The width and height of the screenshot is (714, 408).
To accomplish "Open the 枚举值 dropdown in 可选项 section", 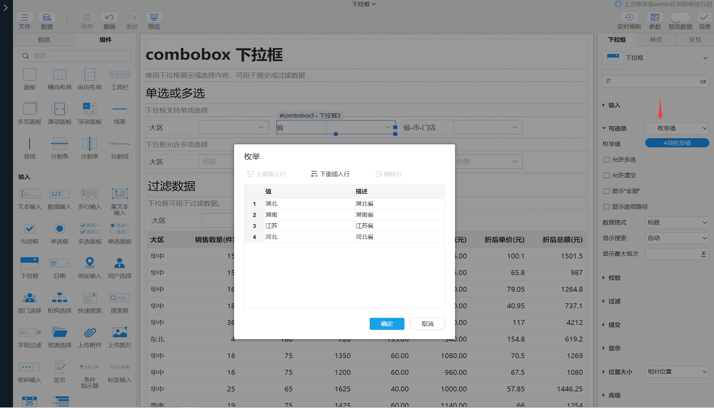I will pyautogui.click(x=677, y=130).
